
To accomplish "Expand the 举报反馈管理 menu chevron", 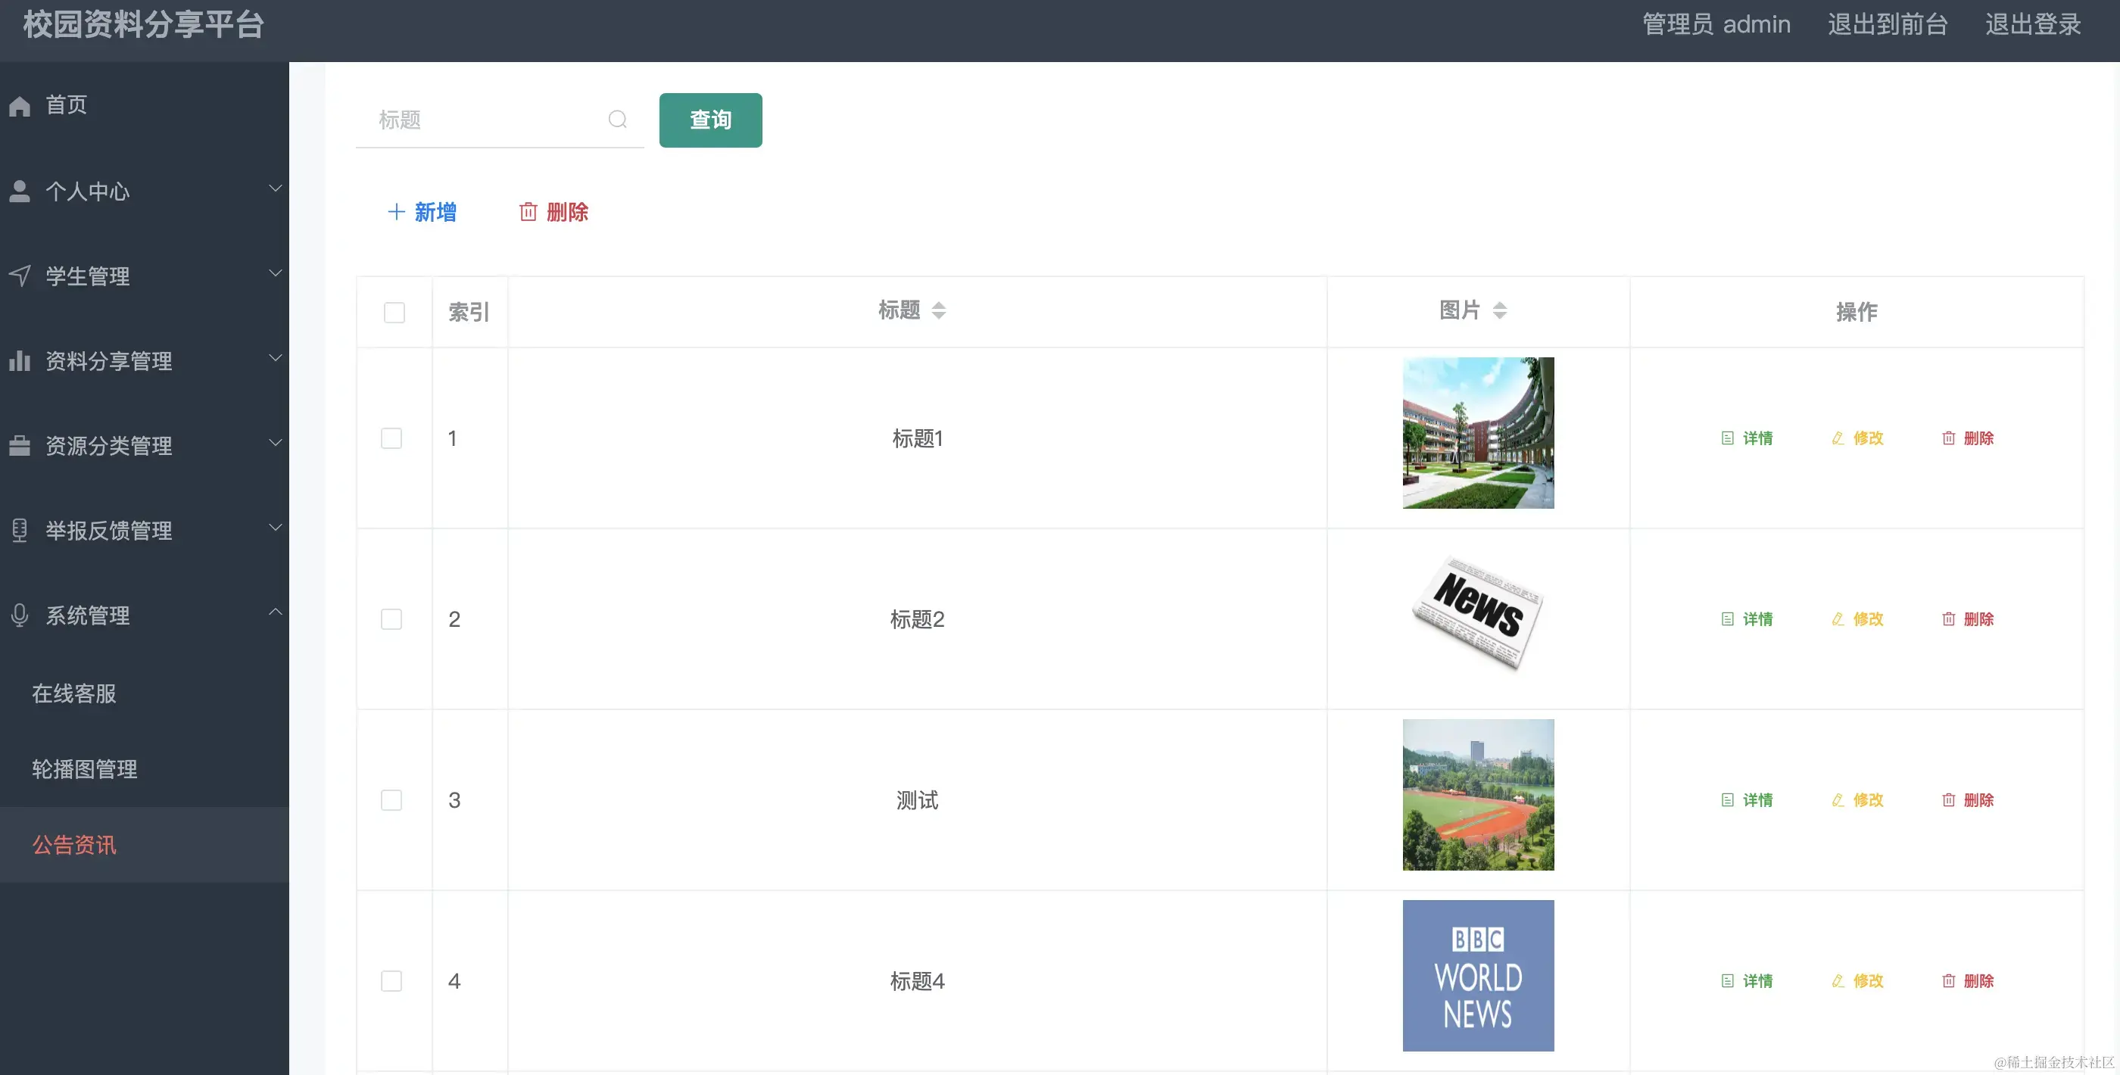I will tap(276, 528).
